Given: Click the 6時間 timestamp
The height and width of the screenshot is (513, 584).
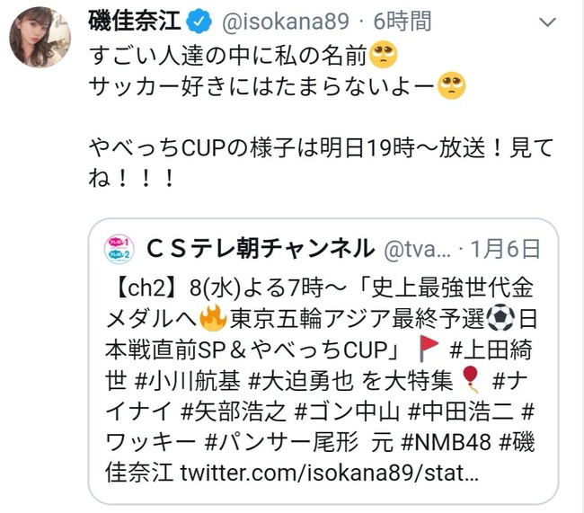Looking at the screenshot, I should [403, 22].
